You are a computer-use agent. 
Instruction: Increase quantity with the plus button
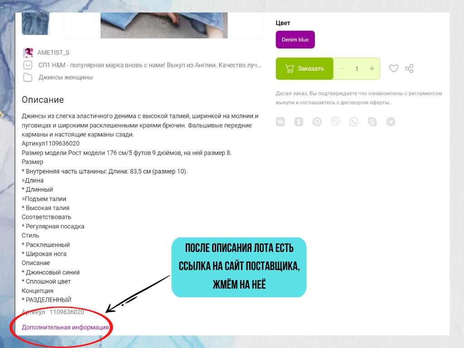click(x=372, y=69)
